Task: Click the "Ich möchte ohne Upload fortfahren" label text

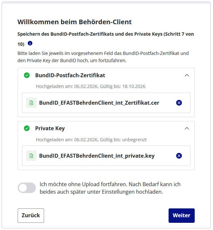Action: 110,188
